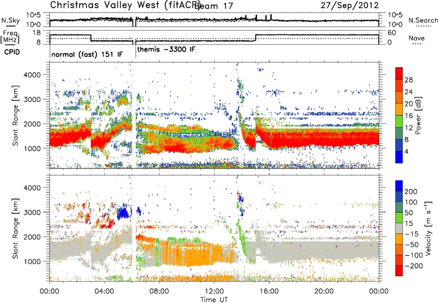The image size is (438, 303).
Task: Click the '16' tick on the Power colorbar
Action: click(x=408, y=116)
